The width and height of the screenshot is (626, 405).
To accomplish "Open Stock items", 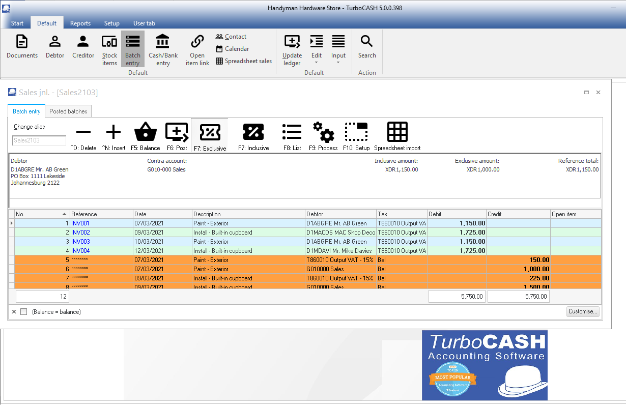I will (109, 50).
